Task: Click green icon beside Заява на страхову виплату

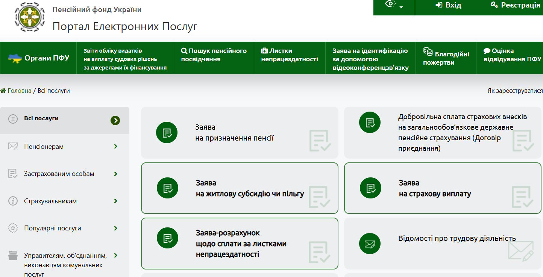Action: [x=370, y=188]
